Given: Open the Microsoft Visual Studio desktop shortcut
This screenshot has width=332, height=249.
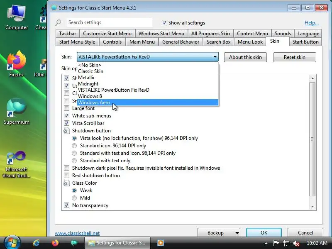Looking at the screenshot, I should [16, 164].
